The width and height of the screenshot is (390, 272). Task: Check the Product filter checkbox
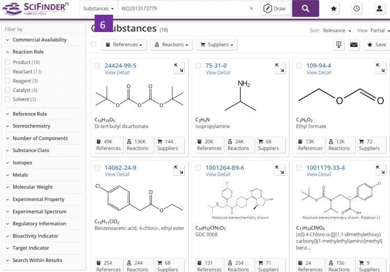pos(8,62)
